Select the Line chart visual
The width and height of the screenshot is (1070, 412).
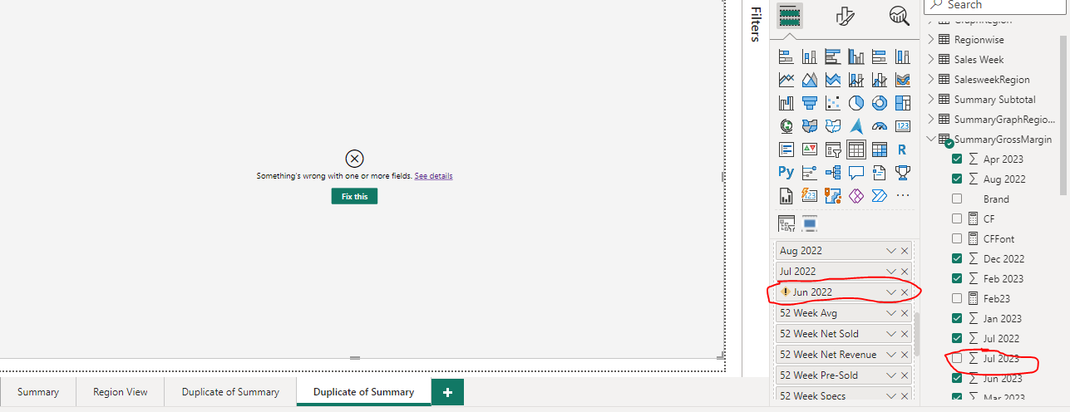tap(786, 80)
